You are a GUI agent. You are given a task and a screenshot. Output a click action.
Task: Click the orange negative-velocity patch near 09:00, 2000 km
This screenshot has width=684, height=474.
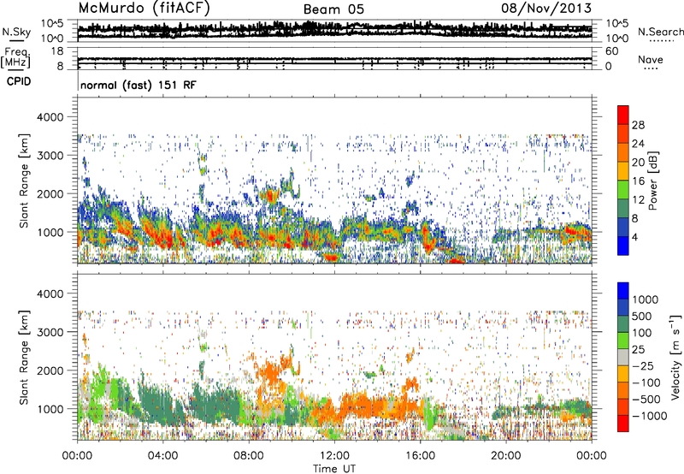coord(270,371)
